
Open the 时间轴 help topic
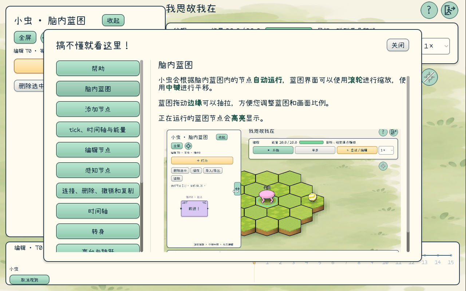coord(98,211)
